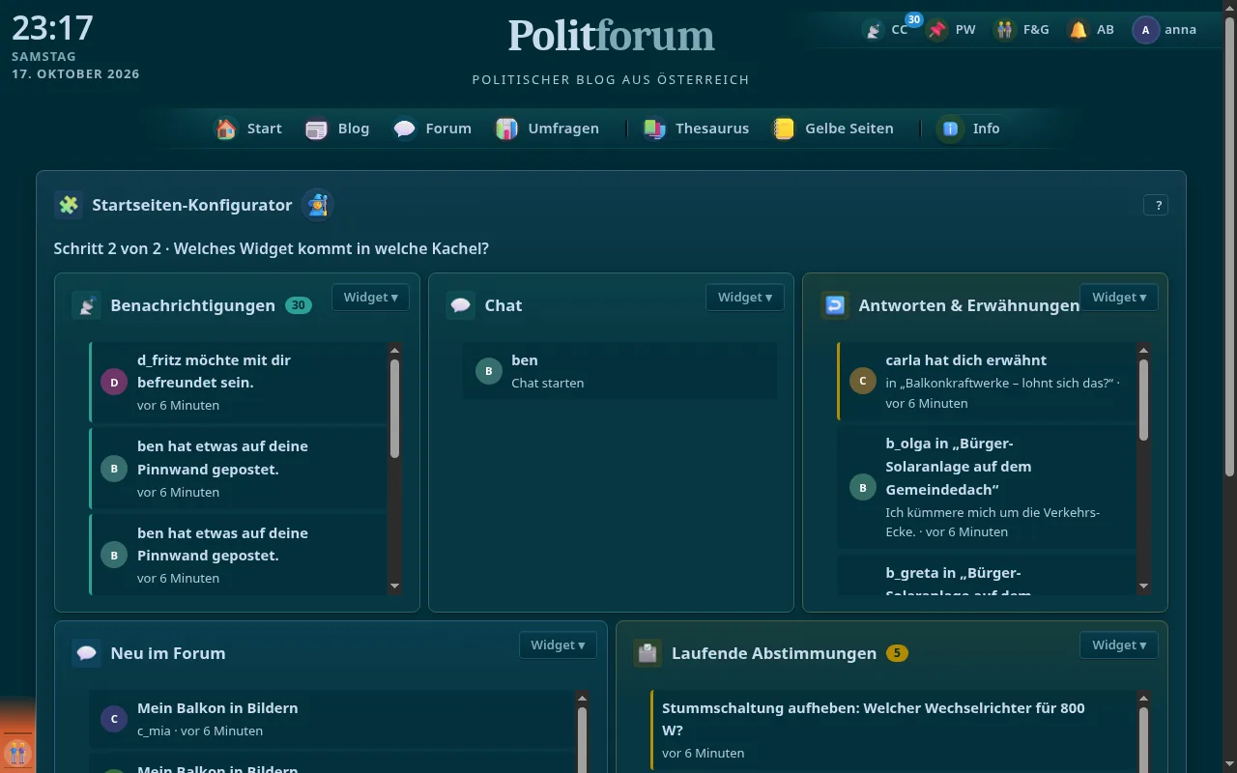Click the Benachrichtigungen scrollbar thumb
The height and width of the screenshot is (773, 1237).
click(x=394, y=409)
